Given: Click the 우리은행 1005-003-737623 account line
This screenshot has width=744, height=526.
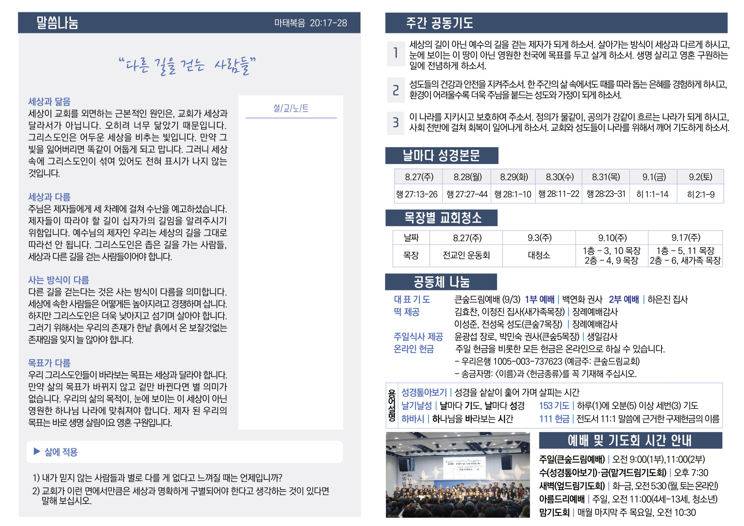Looking at the screenshot, I should tap(547, 361).
